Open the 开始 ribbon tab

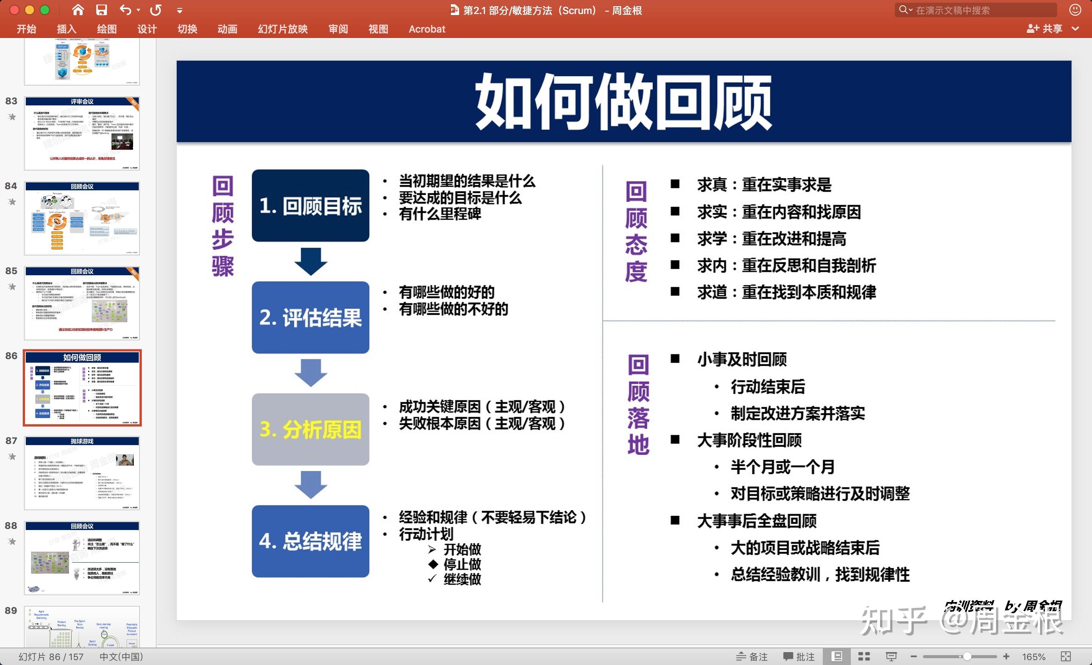pyautogui.click(x=26, y=29)
